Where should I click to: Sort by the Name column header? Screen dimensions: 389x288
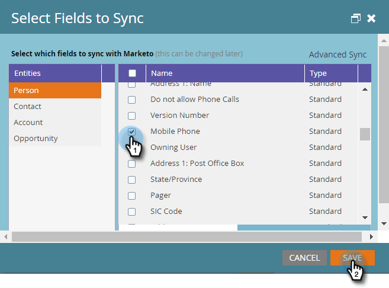point(225,73)
